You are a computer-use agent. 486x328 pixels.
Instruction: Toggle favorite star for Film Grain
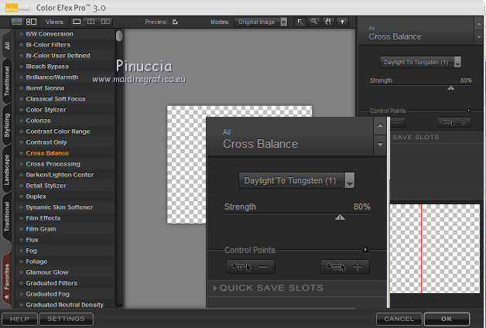point(21,229)
